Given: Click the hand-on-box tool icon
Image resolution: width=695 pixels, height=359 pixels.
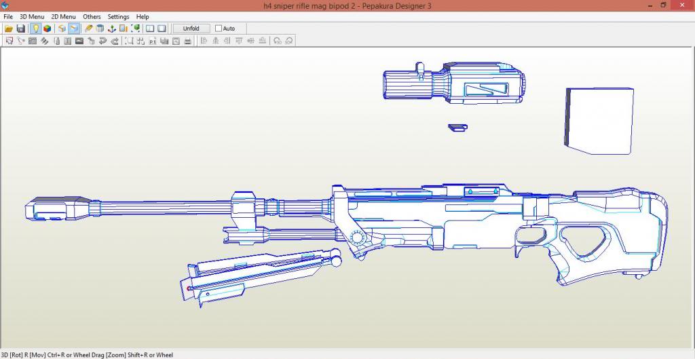Looking at the screenshot, I should [92, 41].
